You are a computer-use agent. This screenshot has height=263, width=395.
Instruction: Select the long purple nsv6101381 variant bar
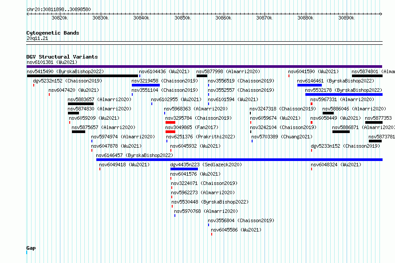click(204, 67)
